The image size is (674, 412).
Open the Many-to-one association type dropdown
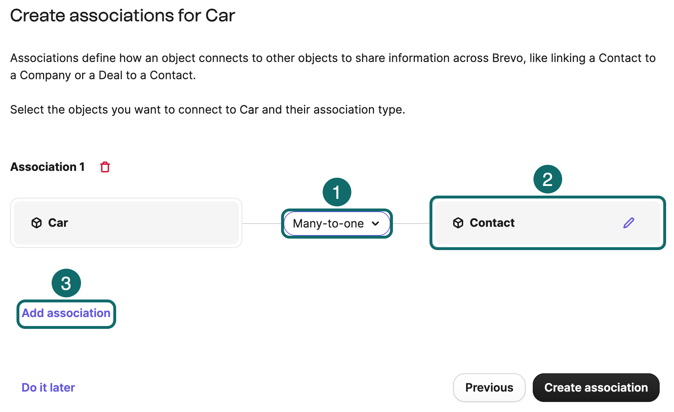tap(337, 224)
